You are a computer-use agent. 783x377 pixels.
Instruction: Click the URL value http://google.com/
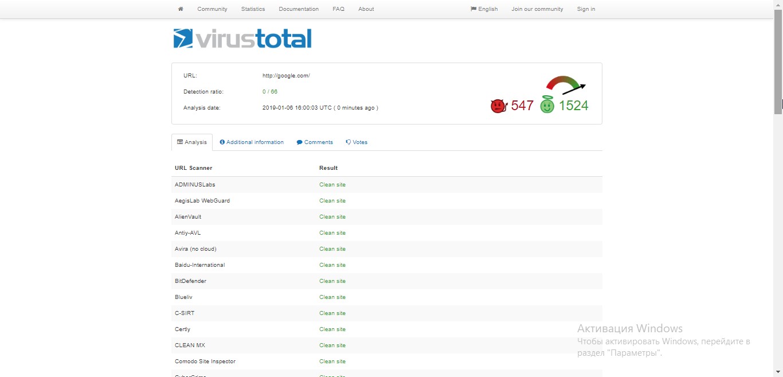[x=286, y=76]
